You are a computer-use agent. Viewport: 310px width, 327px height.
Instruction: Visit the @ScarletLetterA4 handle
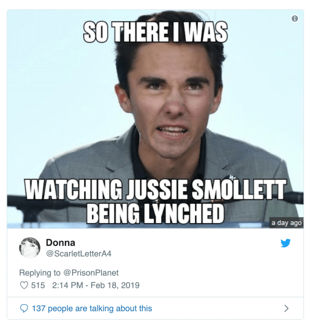(78, 253)
